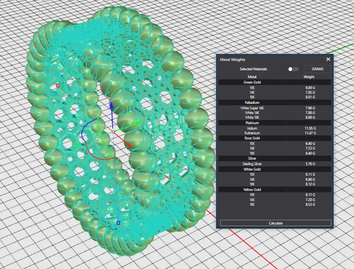Screen dimensions: 354x269
Task: Select the Green Gold category row
Action: pos(252,82)
